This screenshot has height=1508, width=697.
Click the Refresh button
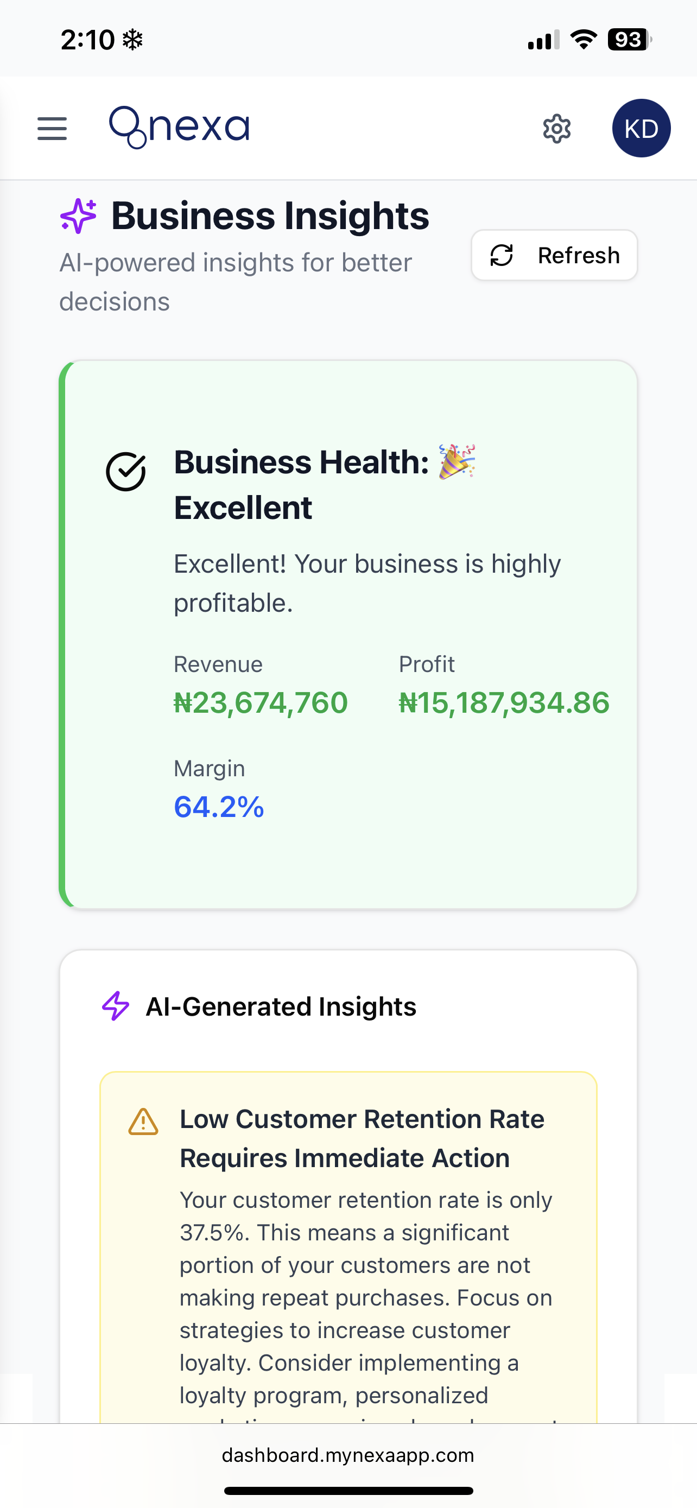click(x=554, y=255)
